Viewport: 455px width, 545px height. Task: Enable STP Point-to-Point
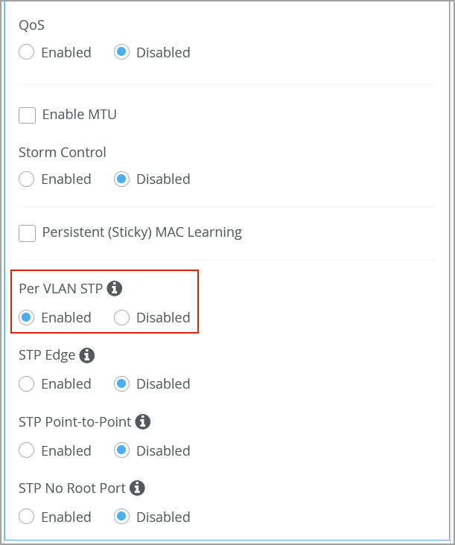click(x=27, y=450)
